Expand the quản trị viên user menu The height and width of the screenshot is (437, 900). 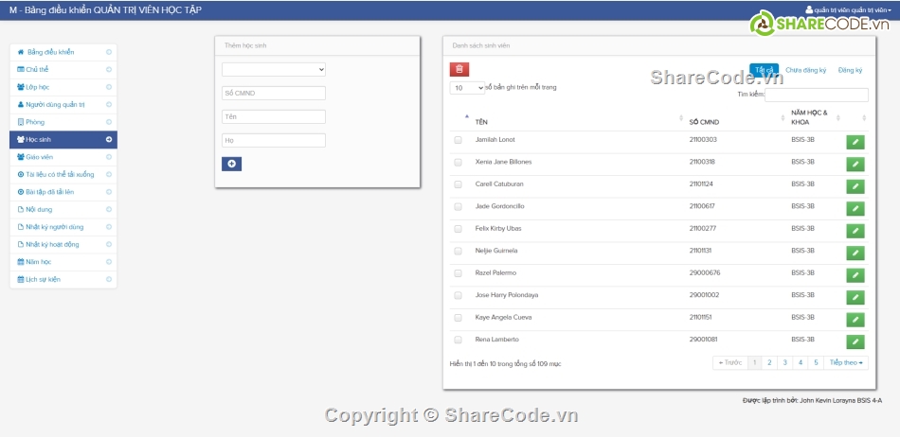(846, 9)
